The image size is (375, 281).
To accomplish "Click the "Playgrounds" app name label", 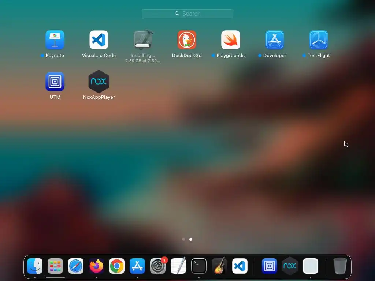I will tap(231, 56).
